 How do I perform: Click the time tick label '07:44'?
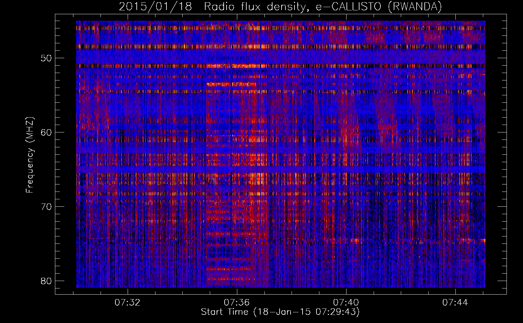(455, 303)
